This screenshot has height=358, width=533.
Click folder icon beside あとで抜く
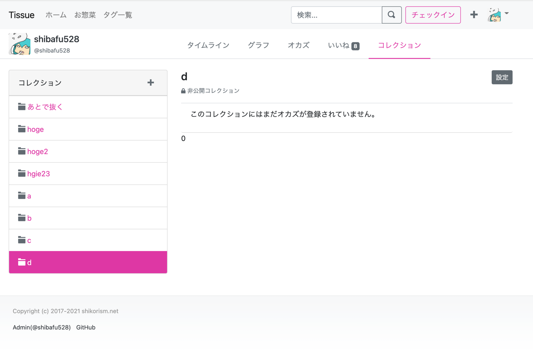click(x=22, y=107)
